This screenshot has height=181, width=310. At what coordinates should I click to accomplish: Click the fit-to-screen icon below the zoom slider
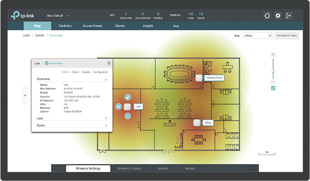(273, 88)
